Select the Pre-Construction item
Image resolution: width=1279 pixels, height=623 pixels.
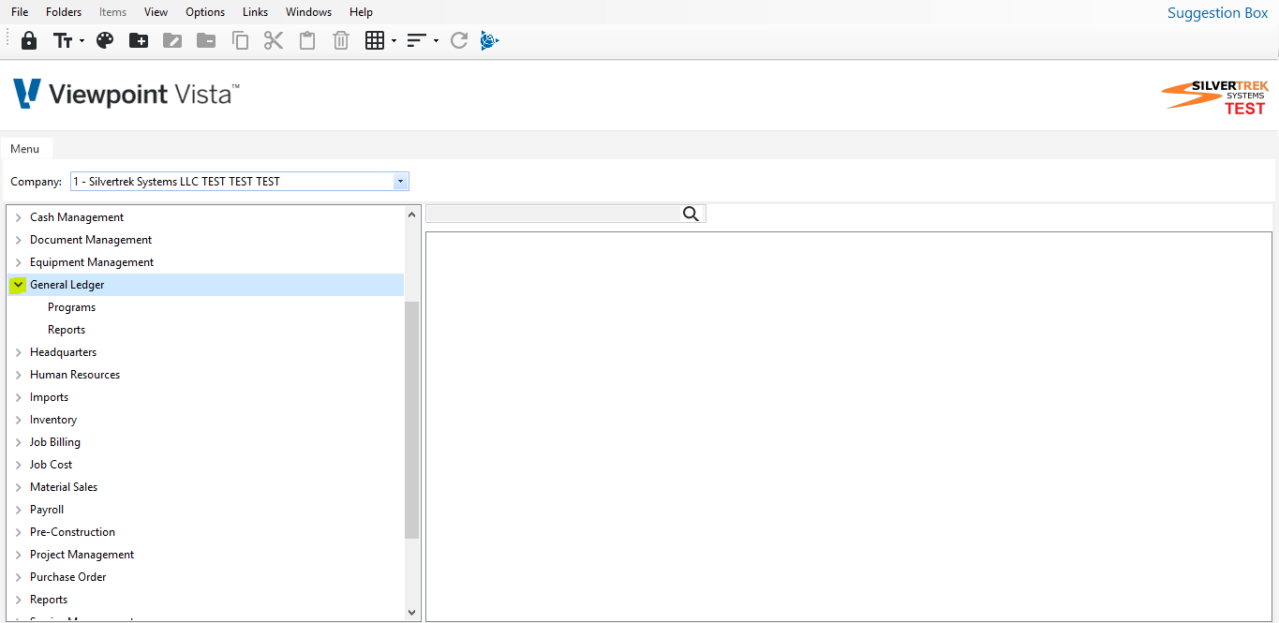[x=72, y=532]
